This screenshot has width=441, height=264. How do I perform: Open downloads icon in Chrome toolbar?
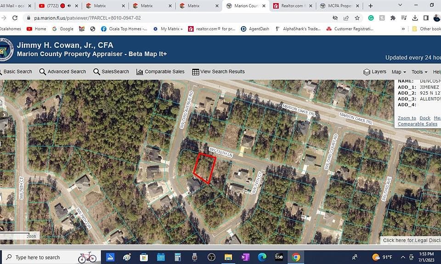click(415, 18)
